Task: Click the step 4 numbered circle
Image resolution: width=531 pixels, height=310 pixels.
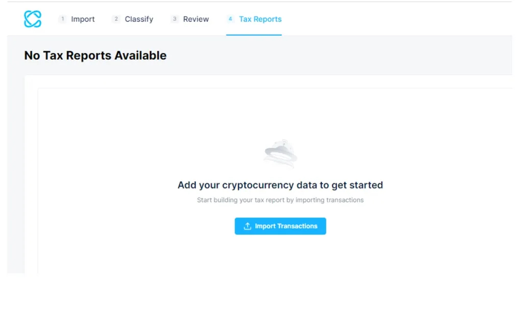Action: point(230,18)
